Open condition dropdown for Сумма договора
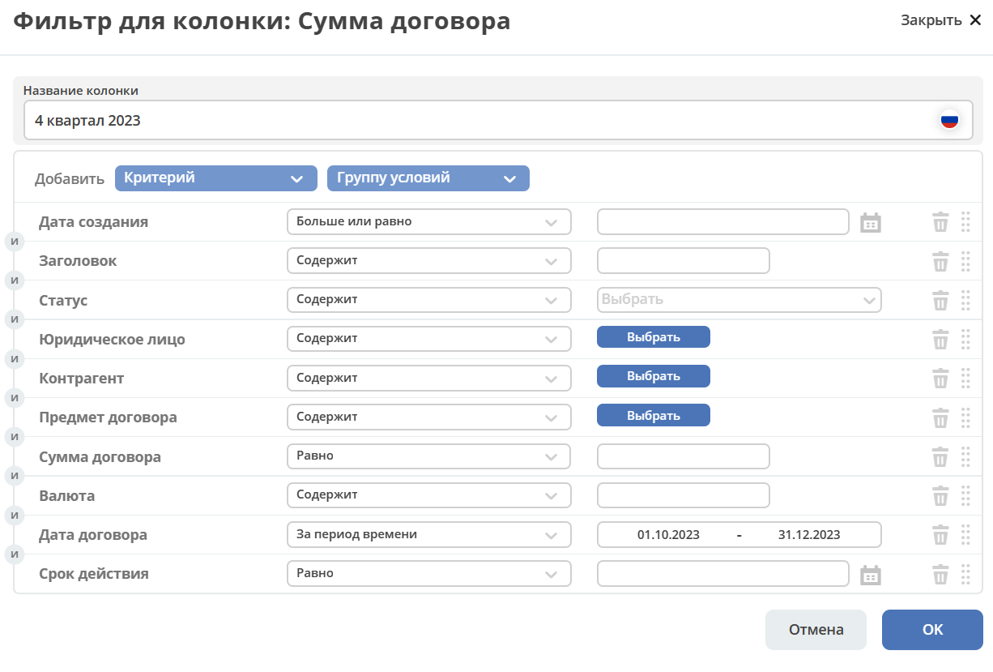Viewport: 993px width, 672px height. (429, 456)
